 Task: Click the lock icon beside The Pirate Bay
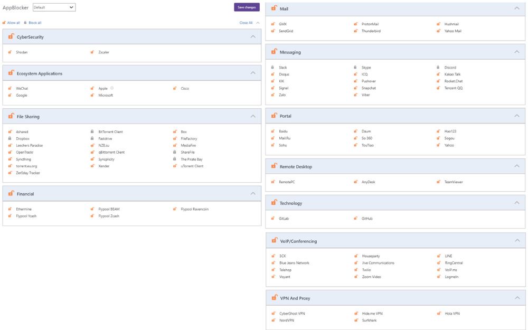[x=175, y=159]
